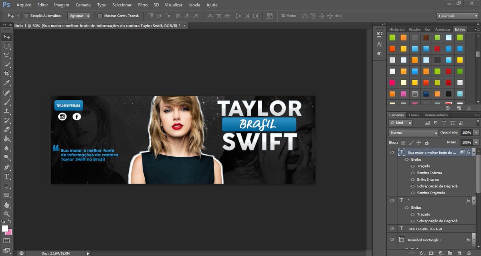Enable the Seleção Automática checkbox
The height and width of the screenshot is (256, 481).
pos(26,16)
